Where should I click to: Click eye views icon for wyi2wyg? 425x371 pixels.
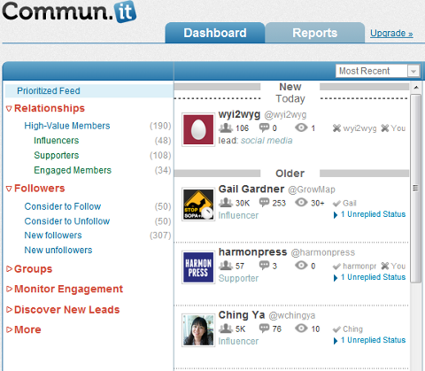coord(301,128)
